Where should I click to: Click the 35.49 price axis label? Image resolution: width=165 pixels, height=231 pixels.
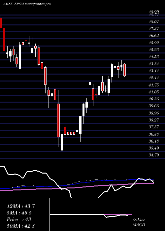coord(154,148)
